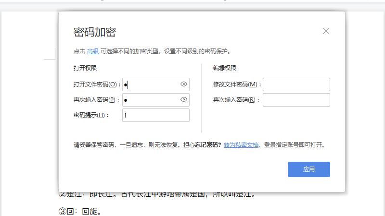Click the 编辑权限 section heading
This screenshot has width=385, height=216.
pyautogui.click(x=225, y=68)
